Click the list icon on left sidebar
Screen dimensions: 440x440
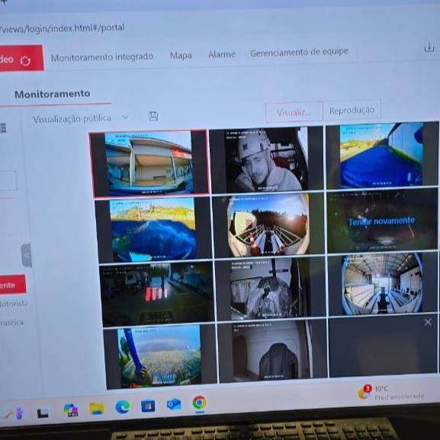3,128
